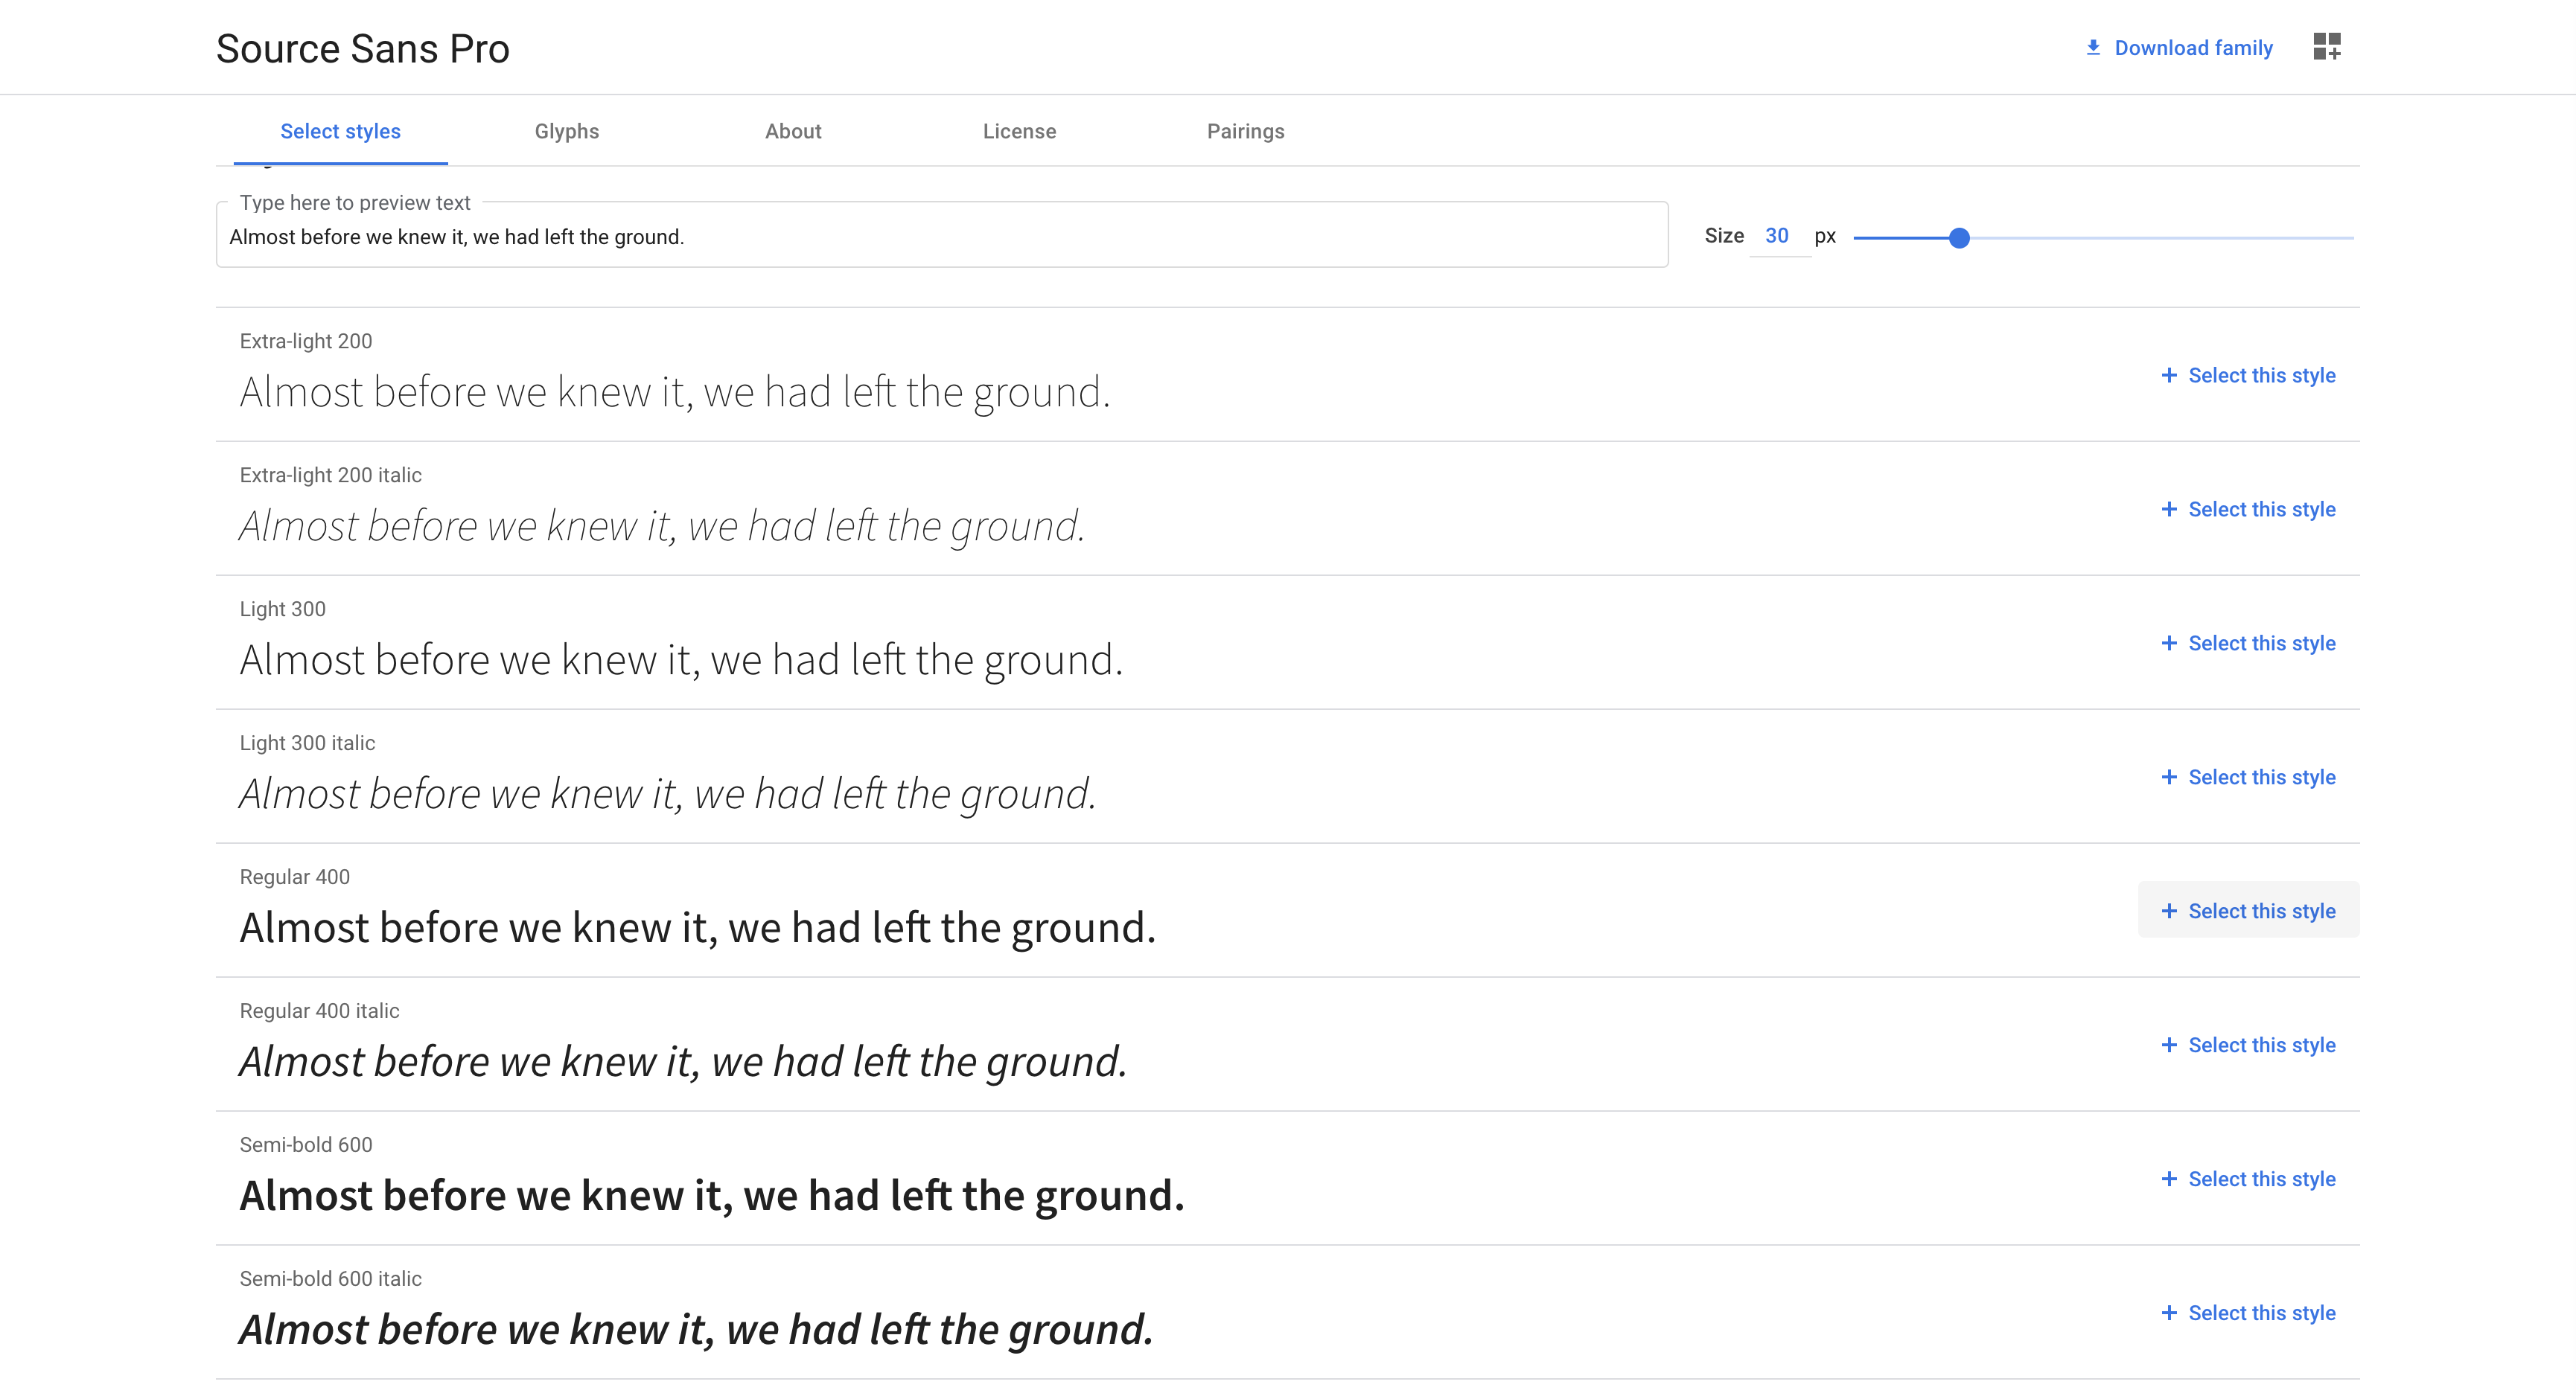Click the Extra-light 200 sample sentence
The height and width of the screenshot is (1399, 2576).
[675, 393]
